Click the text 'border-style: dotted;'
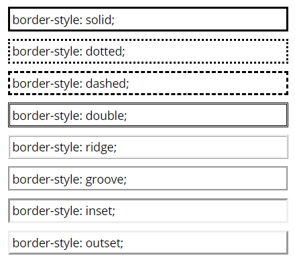The width and height of the screenshot is (295, 260). pos(68,52)
